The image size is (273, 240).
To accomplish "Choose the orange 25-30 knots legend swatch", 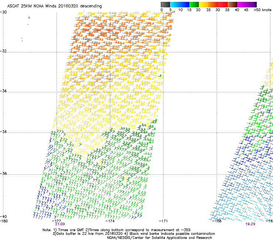I will [x=213, y=4].
